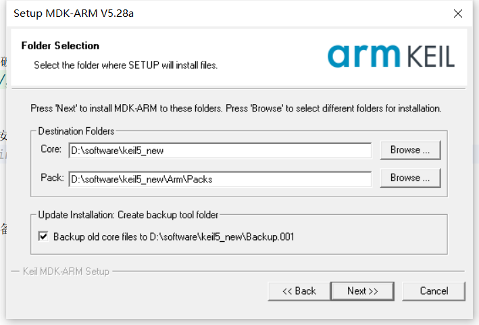This screenshot has height=325, width=479.
Task: Click the Keil MDK-ARM Setup footer label
Action: [66, 272]
